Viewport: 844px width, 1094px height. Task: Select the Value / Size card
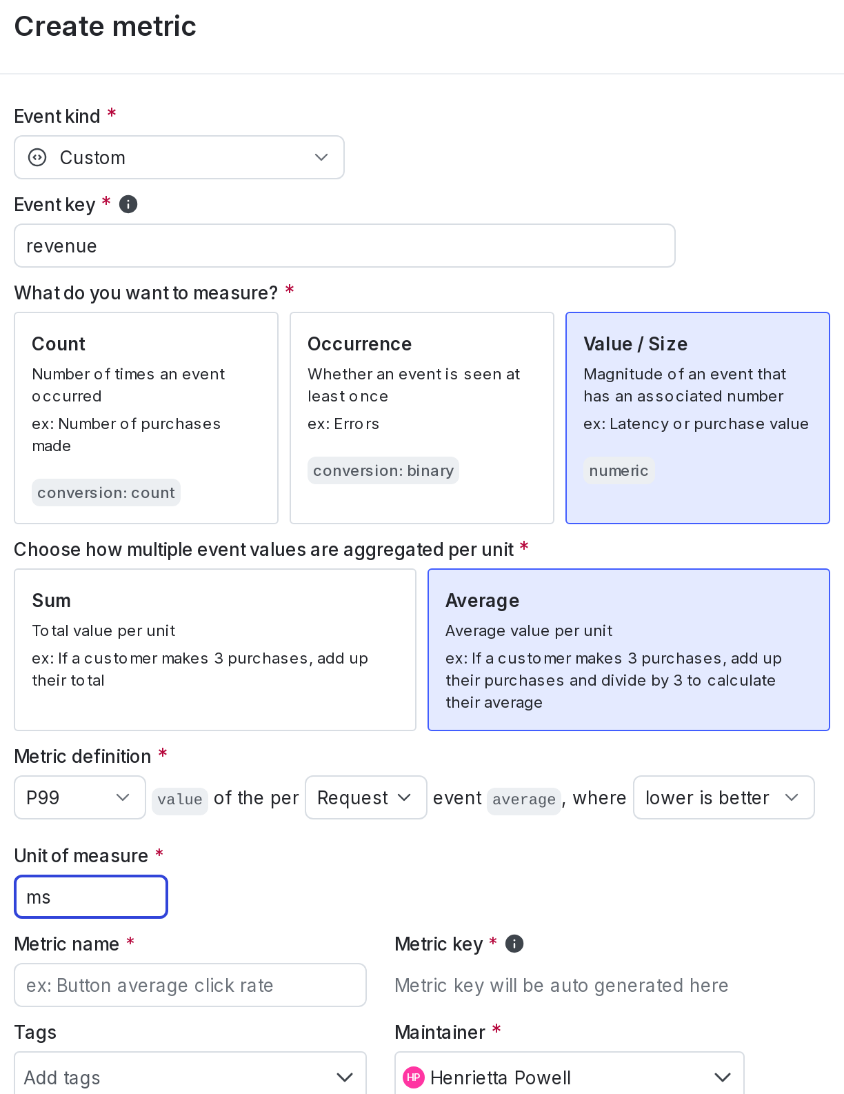(x=697, y=417)
